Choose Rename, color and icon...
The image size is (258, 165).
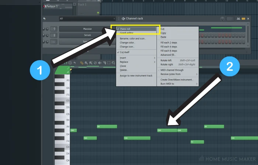pos(136,38)
